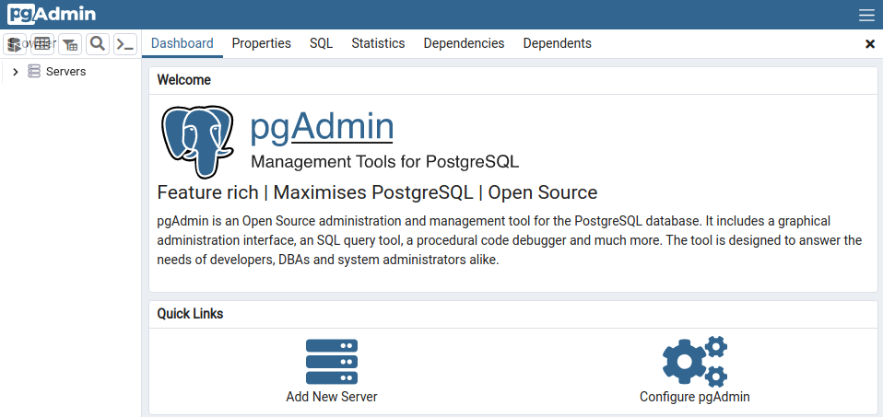This screenshot has height=417, width=883.
Task: Click the View Data table icon
Action: click(x=42, y=44)
